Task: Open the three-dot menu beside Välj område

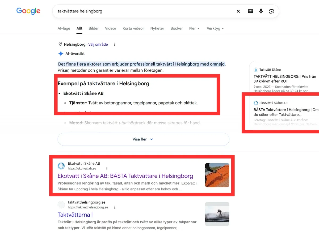Action: 115,44
